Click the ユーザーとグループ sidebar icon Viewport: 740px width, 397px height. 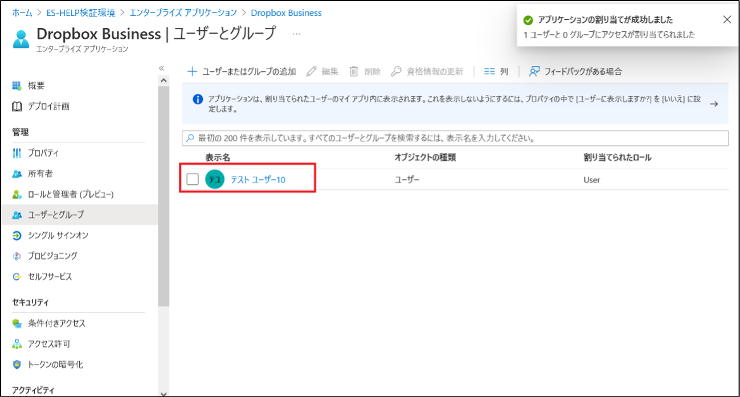pyautogui.click(x=17, y=215)
